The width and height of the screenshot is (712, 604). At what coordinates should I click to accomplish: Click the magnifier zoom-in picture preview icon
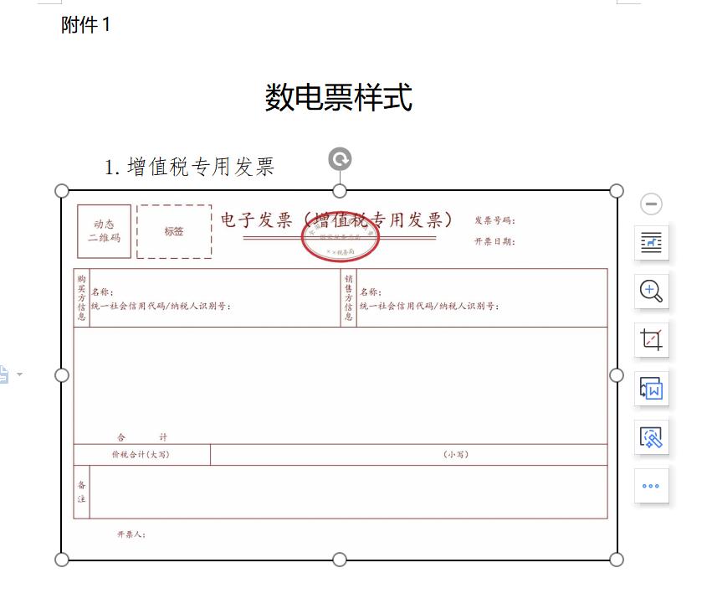[x=651, y=291]
